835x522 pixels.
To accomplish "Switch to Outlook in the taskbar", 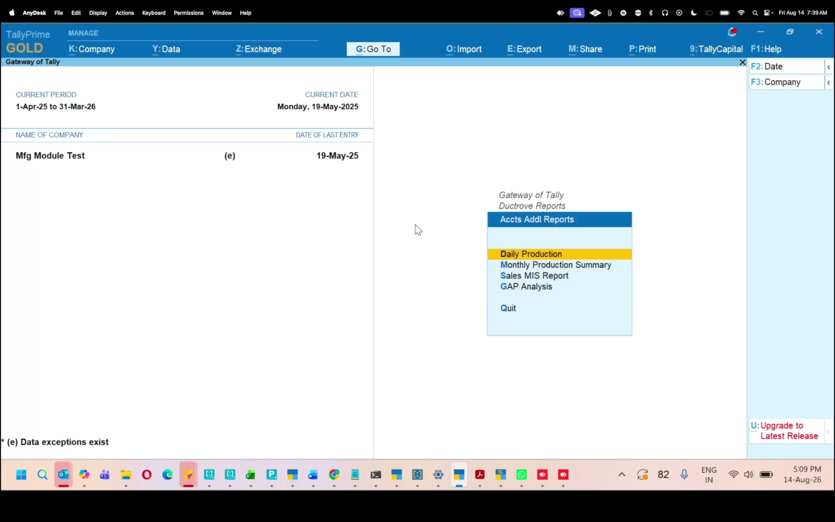I will (63, 475).
